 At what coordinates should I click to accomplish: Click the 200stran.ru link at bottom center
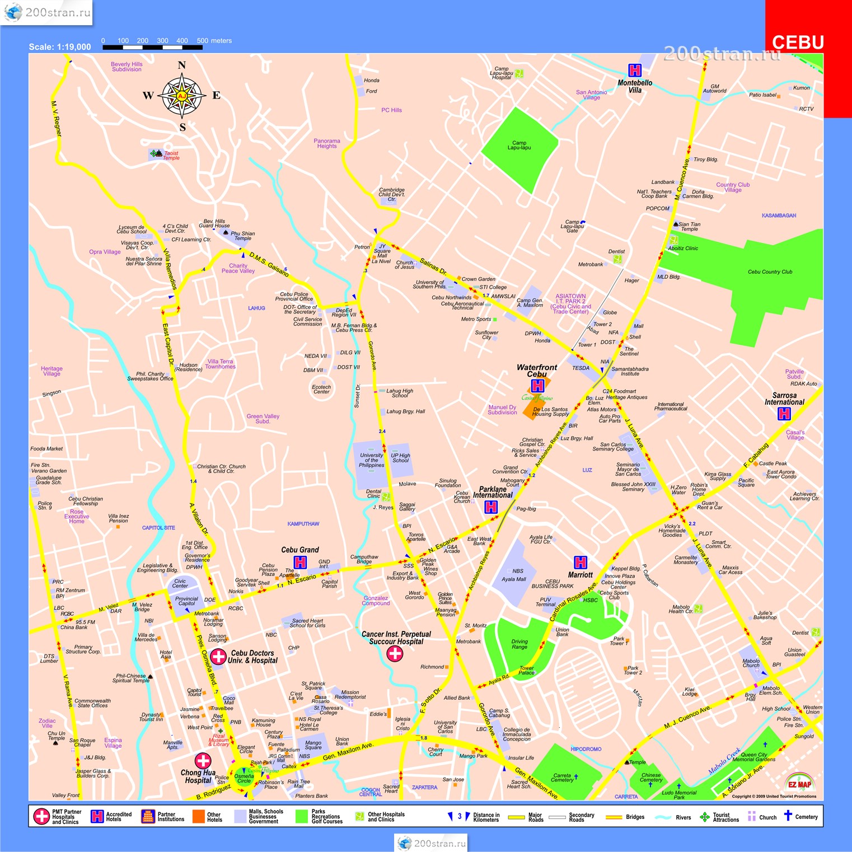point(431,843)
